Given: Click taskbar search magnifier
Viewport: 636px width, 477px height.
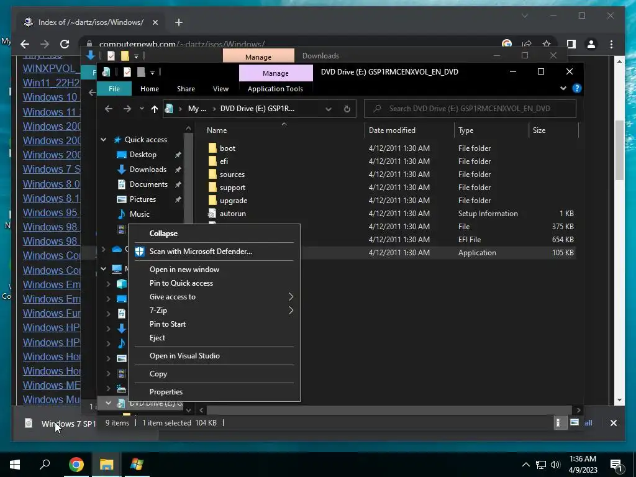Looking at the screenshot, I should click(45, 465).
